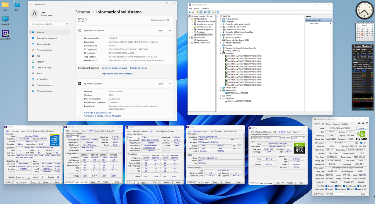The image size is (375, 204).
Task: Open Impostazioni di sistema avanzate link
Action: pyautogui.click(x=117, y=74)
